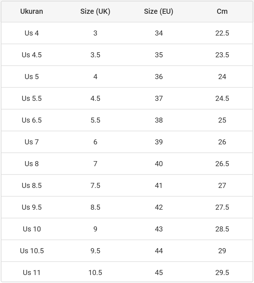Click the Cm column header
This screenshot has width=254, height=283.
[222, 11]
